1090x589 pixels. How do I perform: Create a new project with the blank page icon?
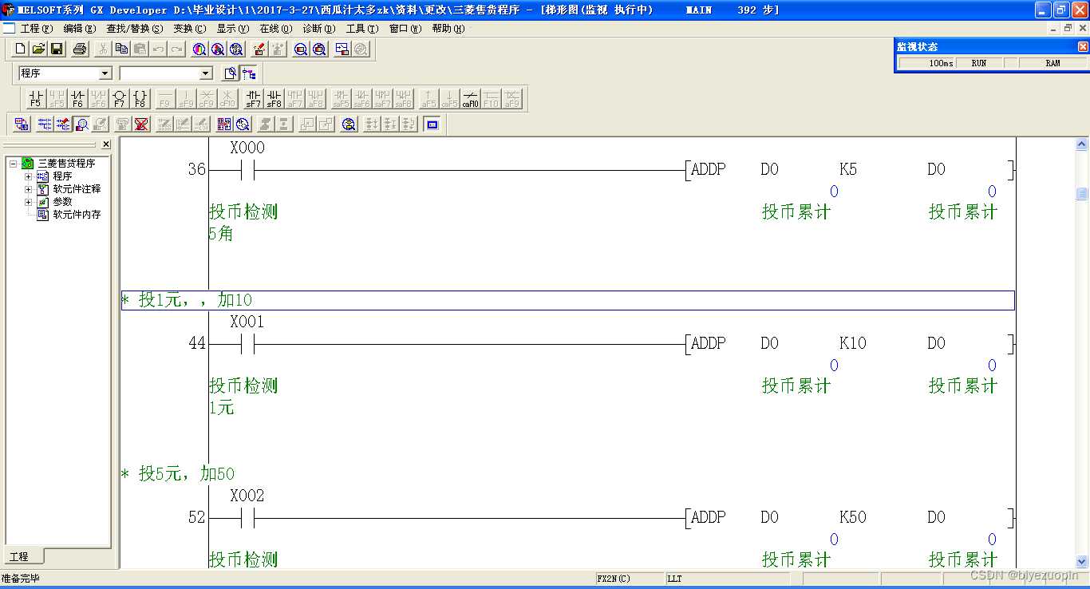(x=22, y=49)
